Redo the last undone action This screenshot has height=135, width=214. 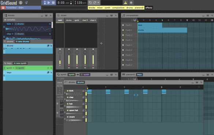[95, 3]
